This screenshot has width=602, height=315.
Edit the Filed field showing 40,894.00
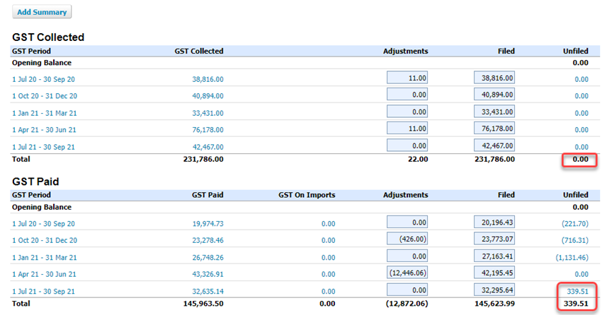494,95
